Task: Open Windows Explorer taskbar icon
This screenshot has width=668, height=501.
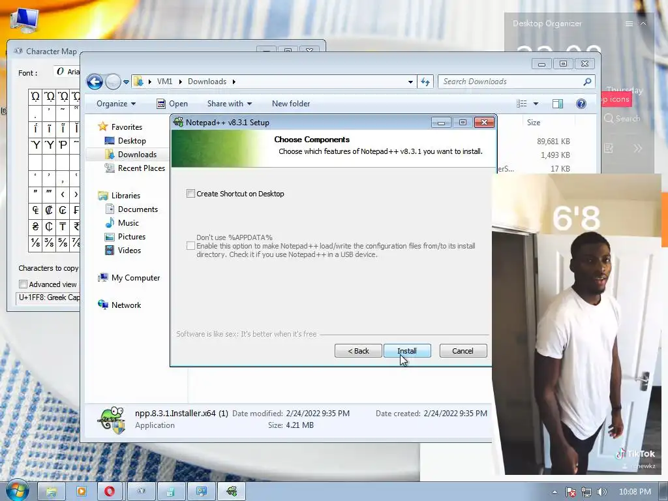Action: pos(51,491)
